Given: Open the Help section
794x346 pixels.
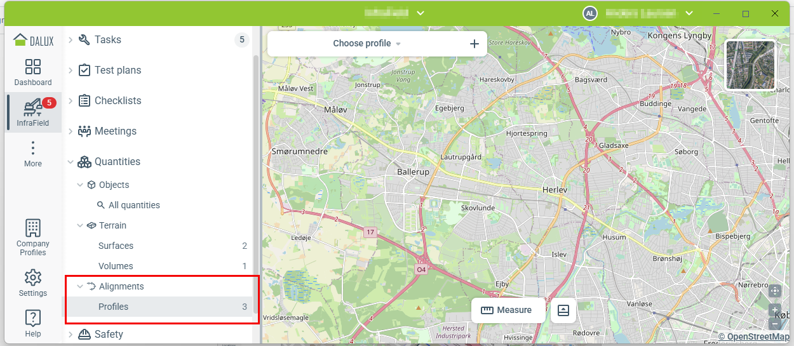Looking at the screenshot, I should coord(33,323).
